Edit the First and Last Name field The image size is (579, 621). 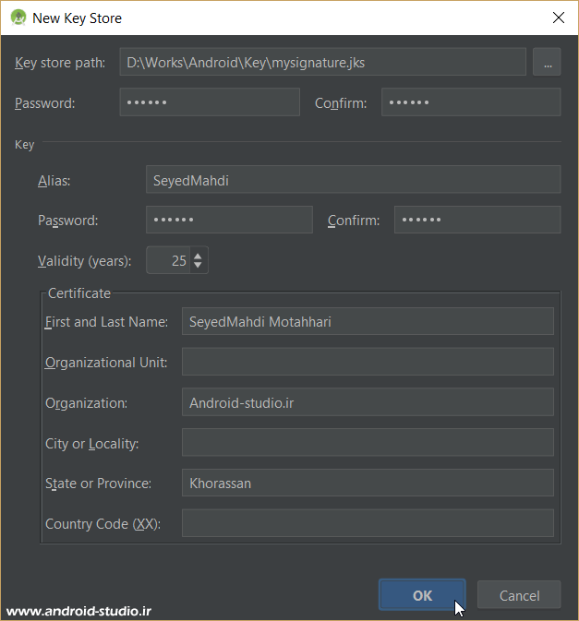(x=368, y=321)
